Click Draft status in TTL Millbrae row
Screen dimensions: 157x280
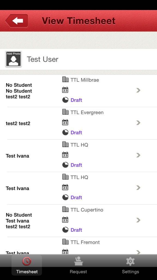76,100
